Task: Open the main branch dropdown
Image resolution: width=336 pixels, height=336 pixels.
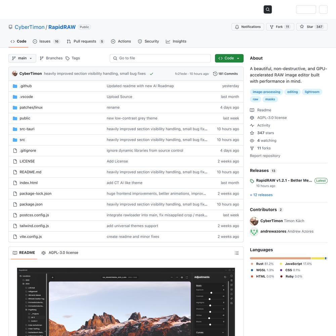Action: [22, 58]
